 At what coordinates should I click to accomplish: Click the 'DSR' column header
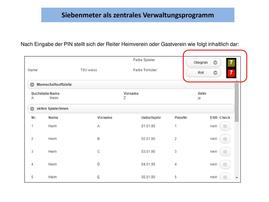coord(214,118)
